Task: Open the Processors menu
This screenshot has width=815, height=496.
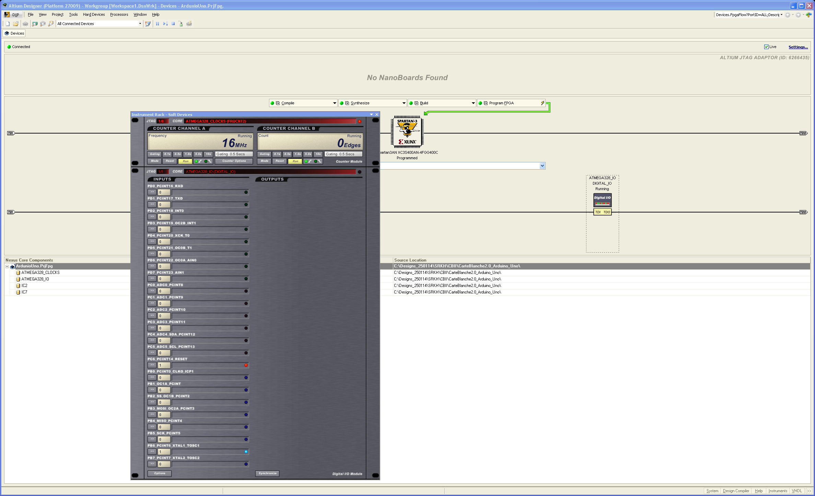Action: click(119, 15)
